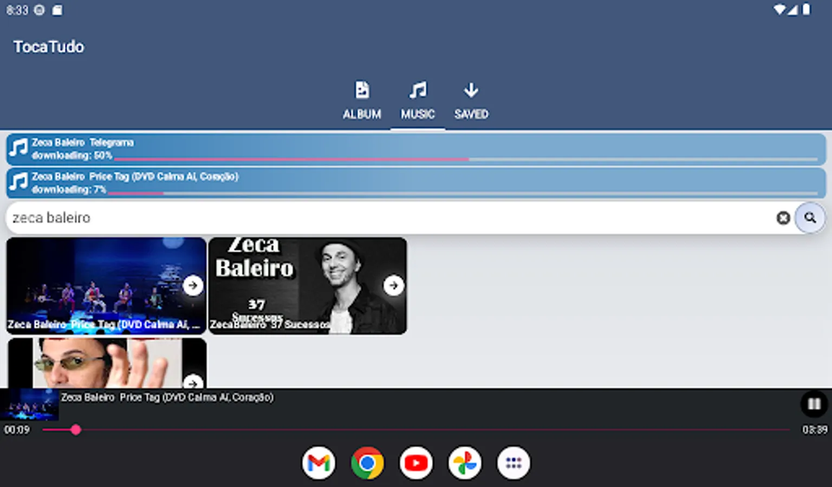Click the playback seek bar handle
Viewport: 832px width, 487px height.
click(76, 430)
